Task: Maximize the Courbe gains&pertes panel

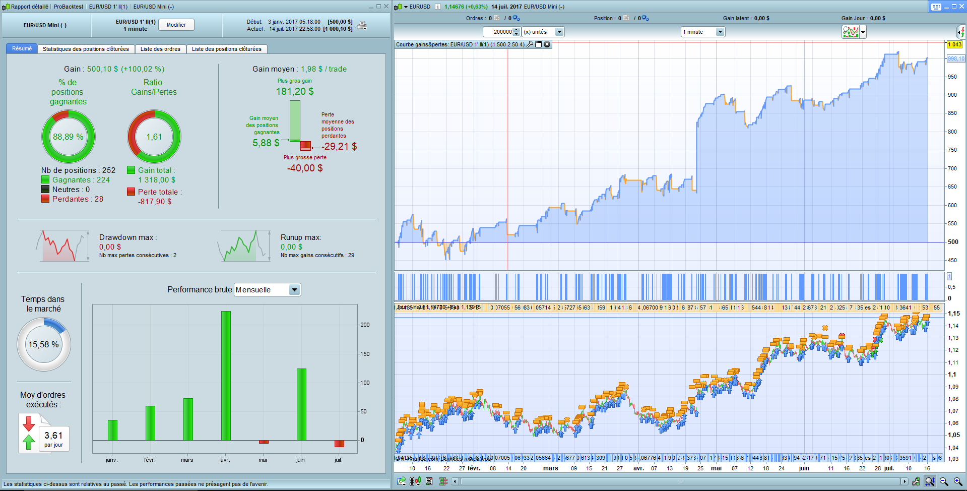Action: click(538, 44)
